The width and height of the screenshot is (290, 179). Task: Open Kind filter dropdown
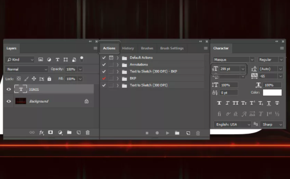click(x=19, y=60)
